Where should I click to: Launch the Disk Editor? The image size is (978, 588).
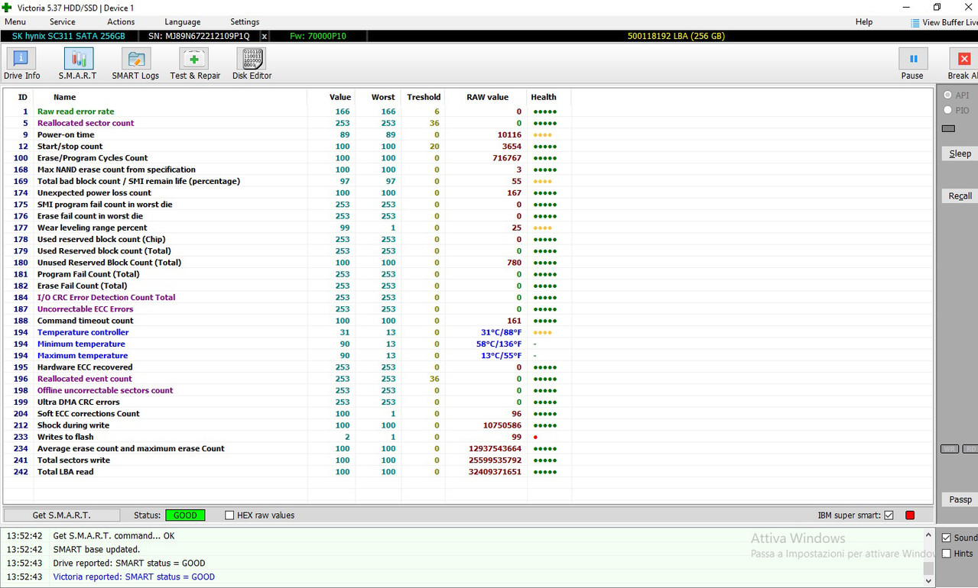252,64
